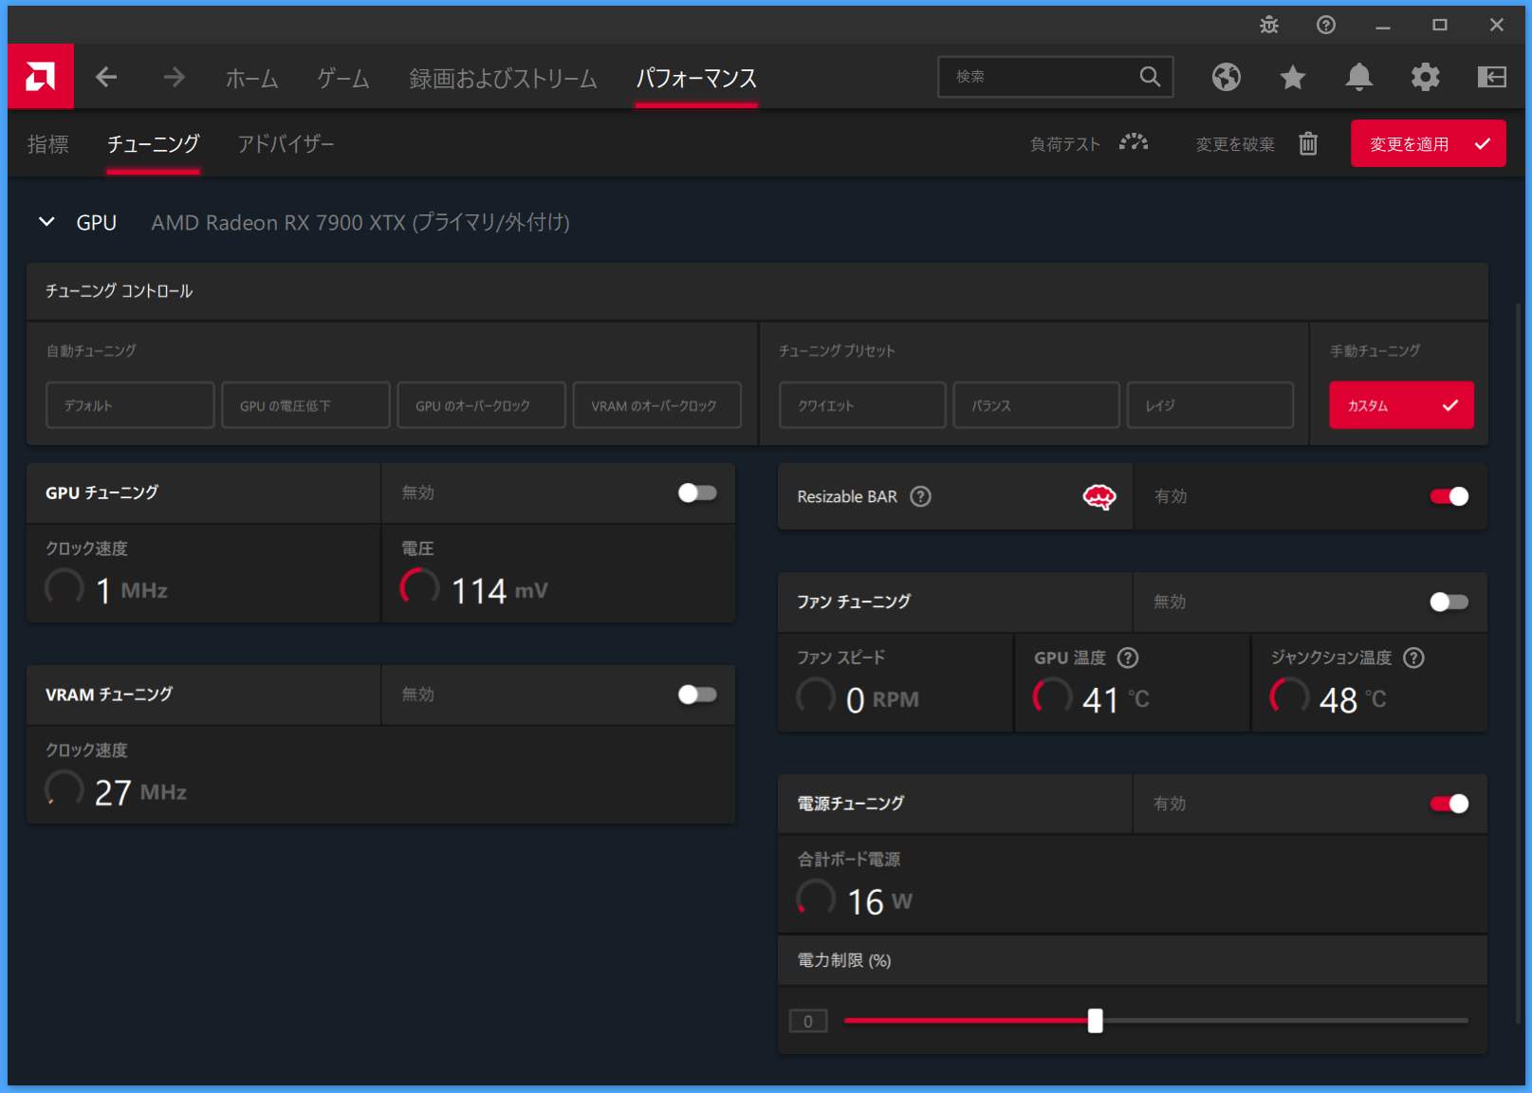Disable the 電源チューニング toggle

[1449, 804]
